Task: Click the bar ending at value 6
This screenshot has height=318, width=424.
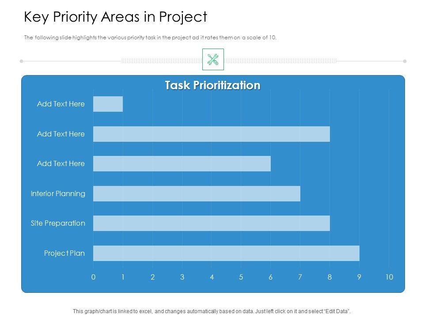Action: [182, 163]
